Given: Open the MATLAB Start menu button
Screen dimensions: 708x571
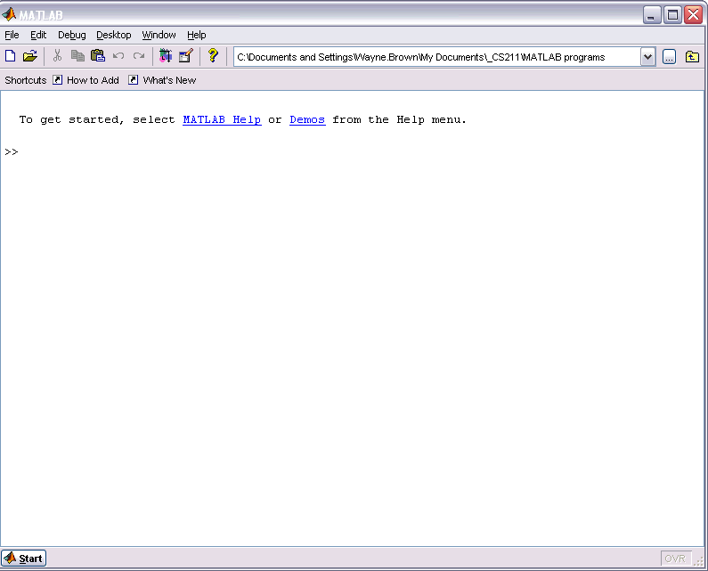Looking at the screenshot, I should pos(24,559).
